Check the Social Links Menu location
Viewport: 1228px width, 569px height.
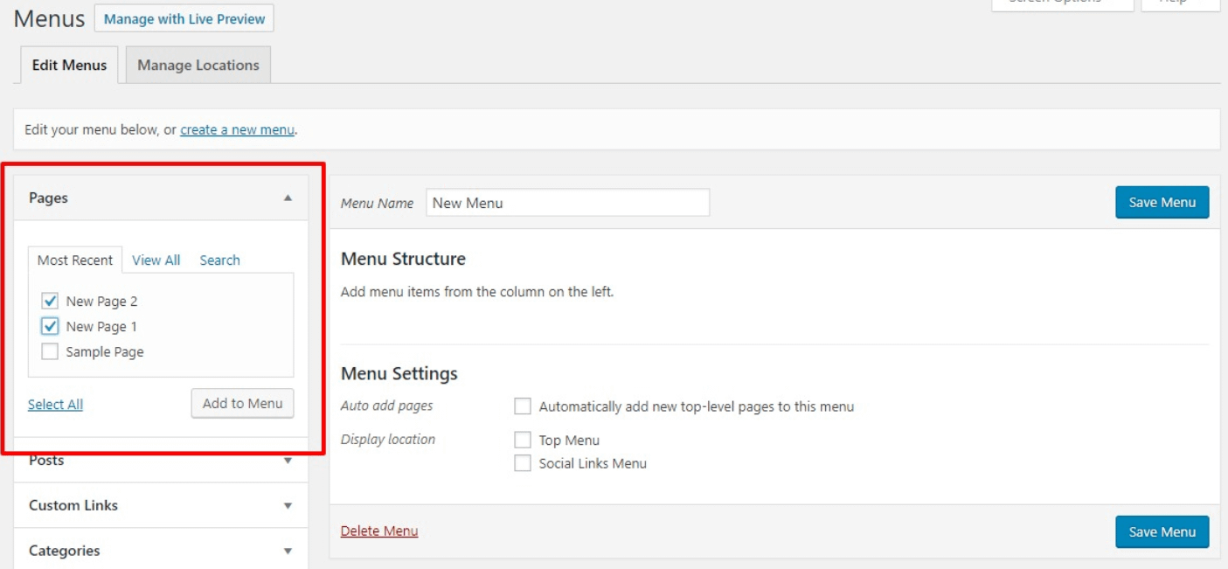(523, 463)
